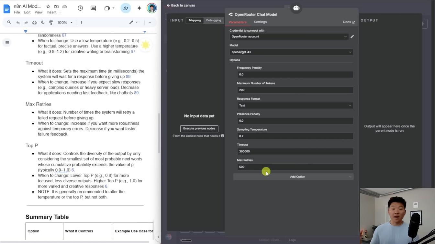The image size is (435, 244).
Task: Star the n8n AI document
Action: click(x=48, y=6)
